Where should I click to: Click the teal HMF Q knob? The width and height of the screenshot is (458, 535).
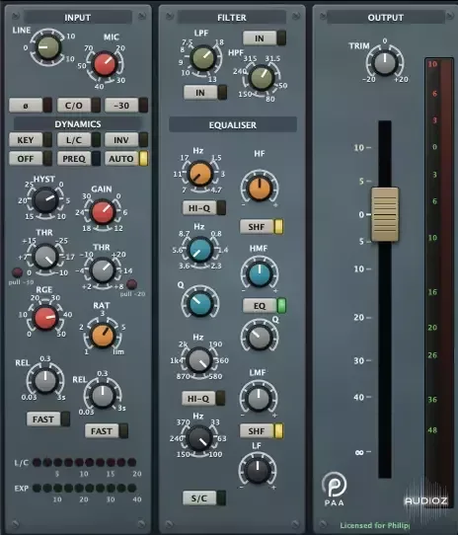pyautogui.click(x=200, y=303)
